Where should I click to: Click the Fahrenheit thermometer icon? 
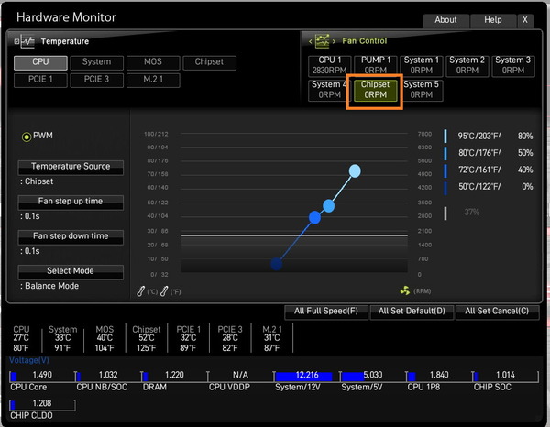click(x=164, y=291)
